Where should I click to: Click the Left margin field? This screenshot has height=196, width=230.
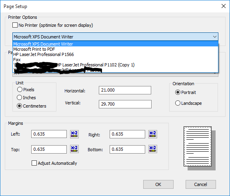(49, 134)
